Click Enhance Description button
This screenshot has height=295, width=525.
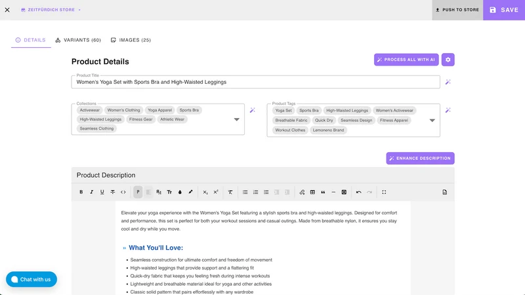tap(420, 158)
